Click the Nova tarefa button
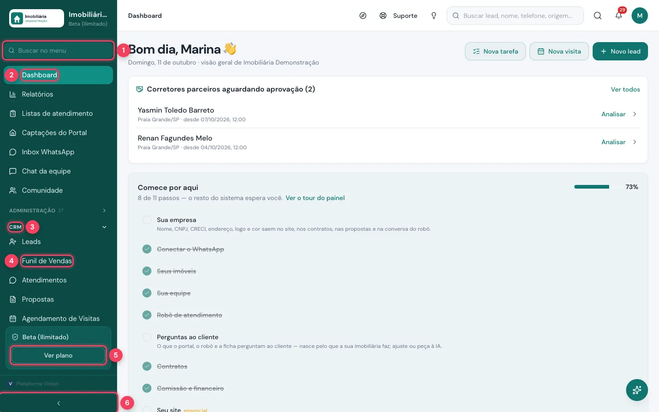This screenshot has height=412, width=659. coord(495,51)
